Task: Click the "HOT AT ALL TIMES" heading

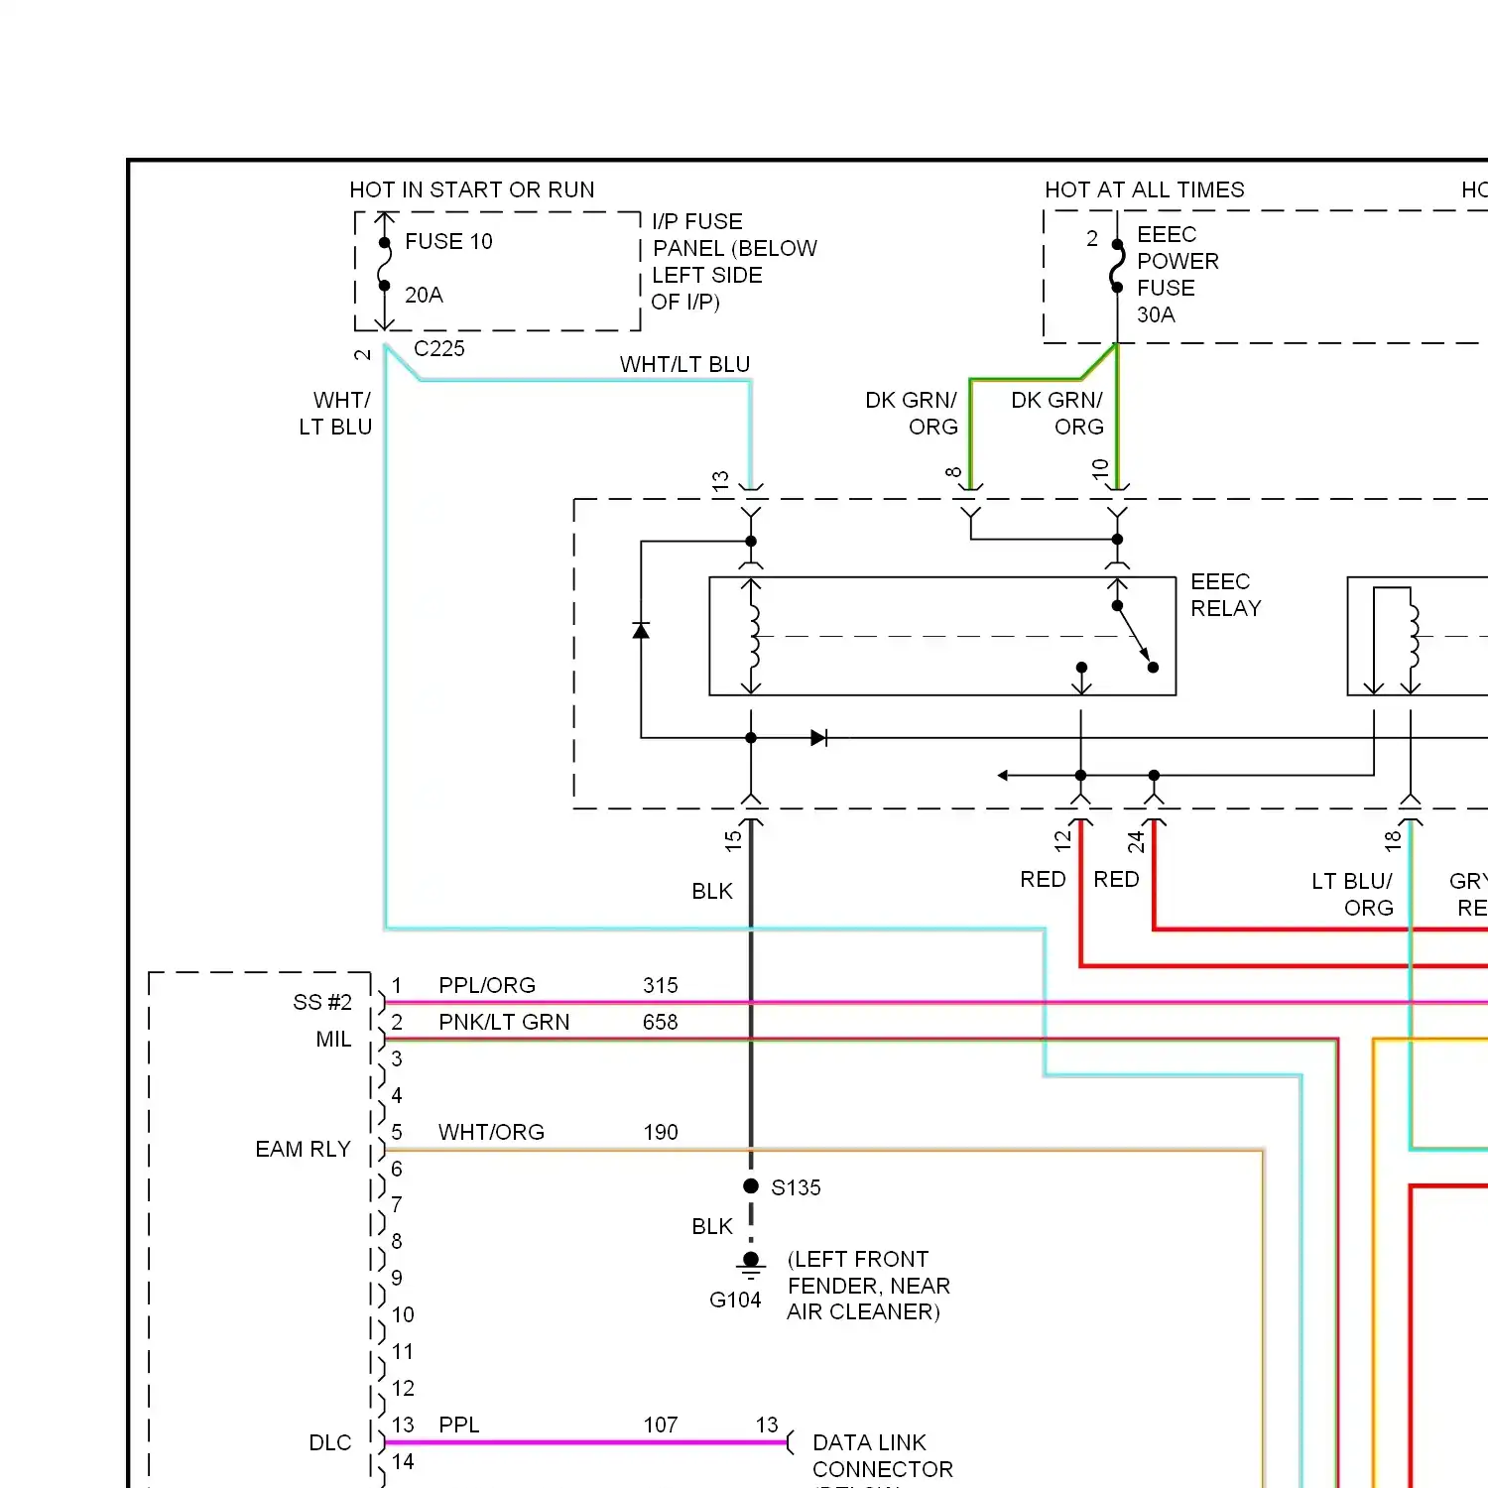Action: [x=1145, y=189]
